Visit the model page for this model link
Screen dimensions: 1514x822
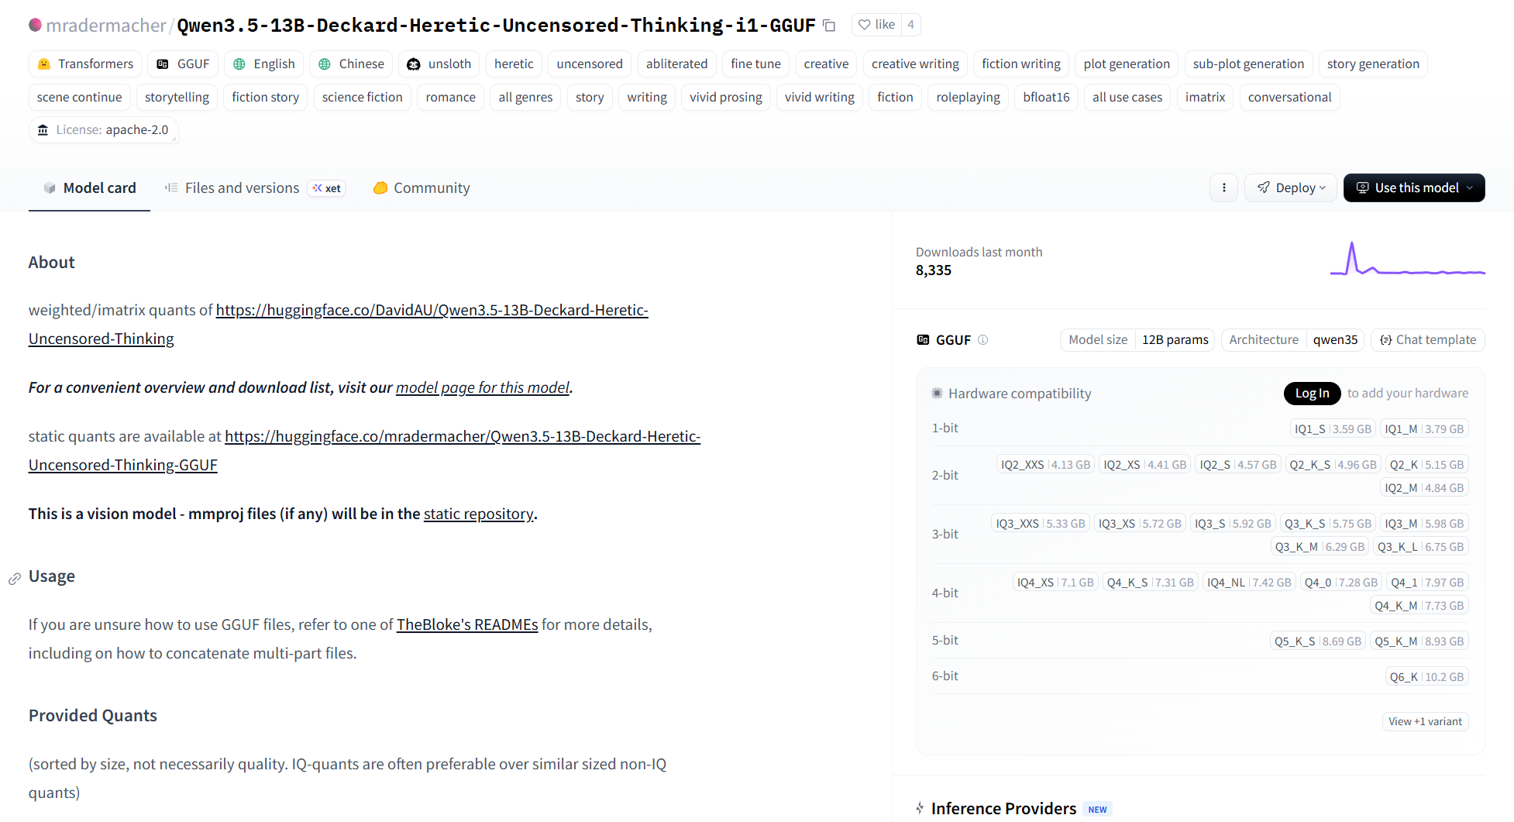point(483,387)
